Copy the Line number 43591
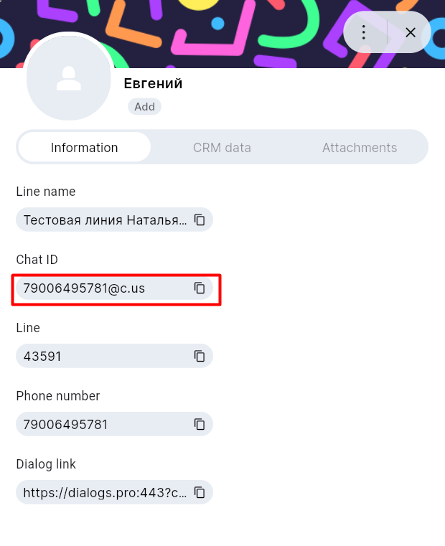Screen dimensions: 445x546 point(200,357)
